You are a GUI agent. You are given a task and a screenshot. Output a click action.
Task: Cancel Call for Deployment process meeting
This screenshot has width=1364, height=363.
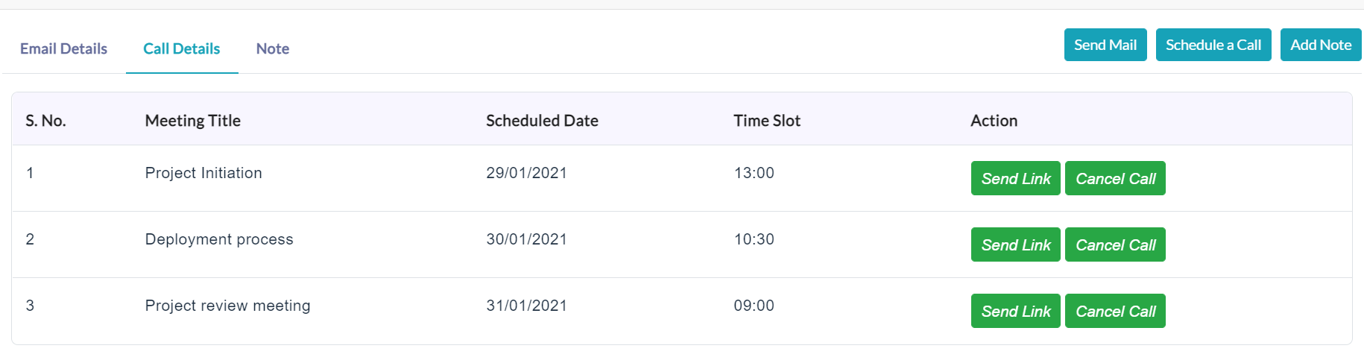tap(1115, 244)
